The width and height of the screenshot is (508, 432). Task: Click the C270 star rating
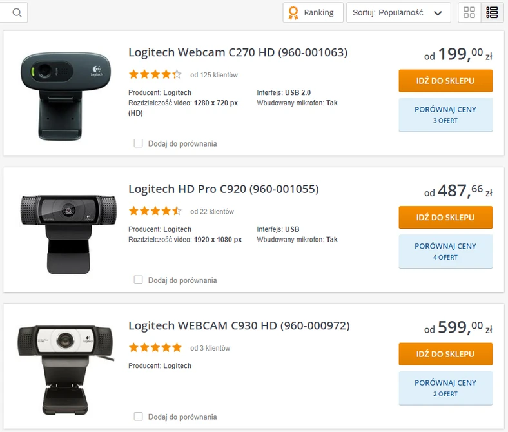click(x=155, y=74)
